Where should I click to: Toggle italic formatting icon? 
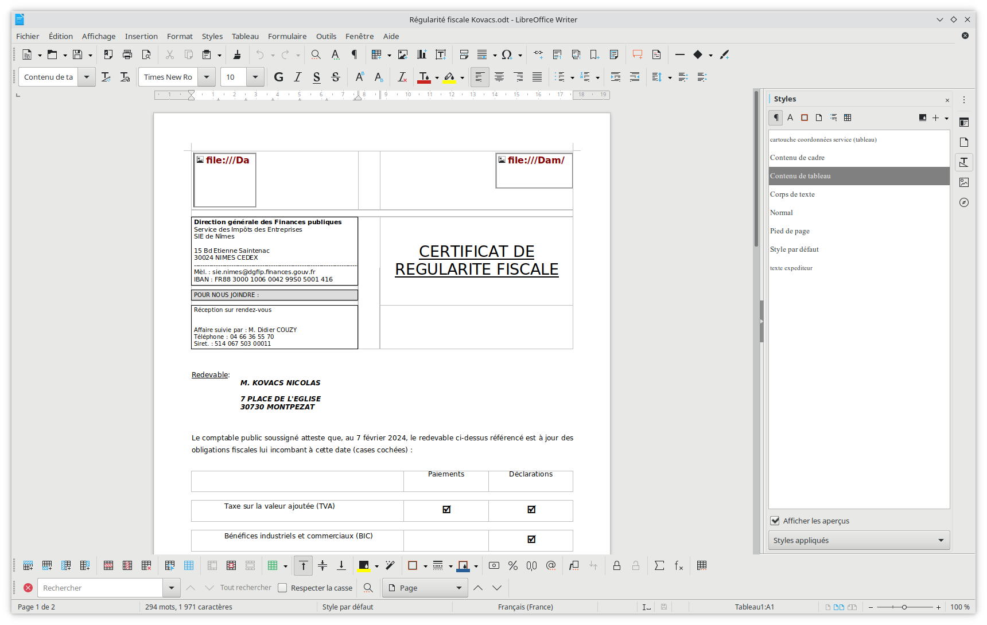298,77
